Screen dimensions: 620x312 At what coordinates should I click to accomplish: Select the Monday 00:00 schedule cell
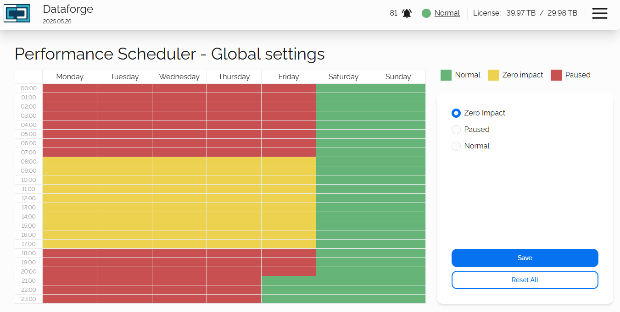pyautogui.click(x=70, y=88)
